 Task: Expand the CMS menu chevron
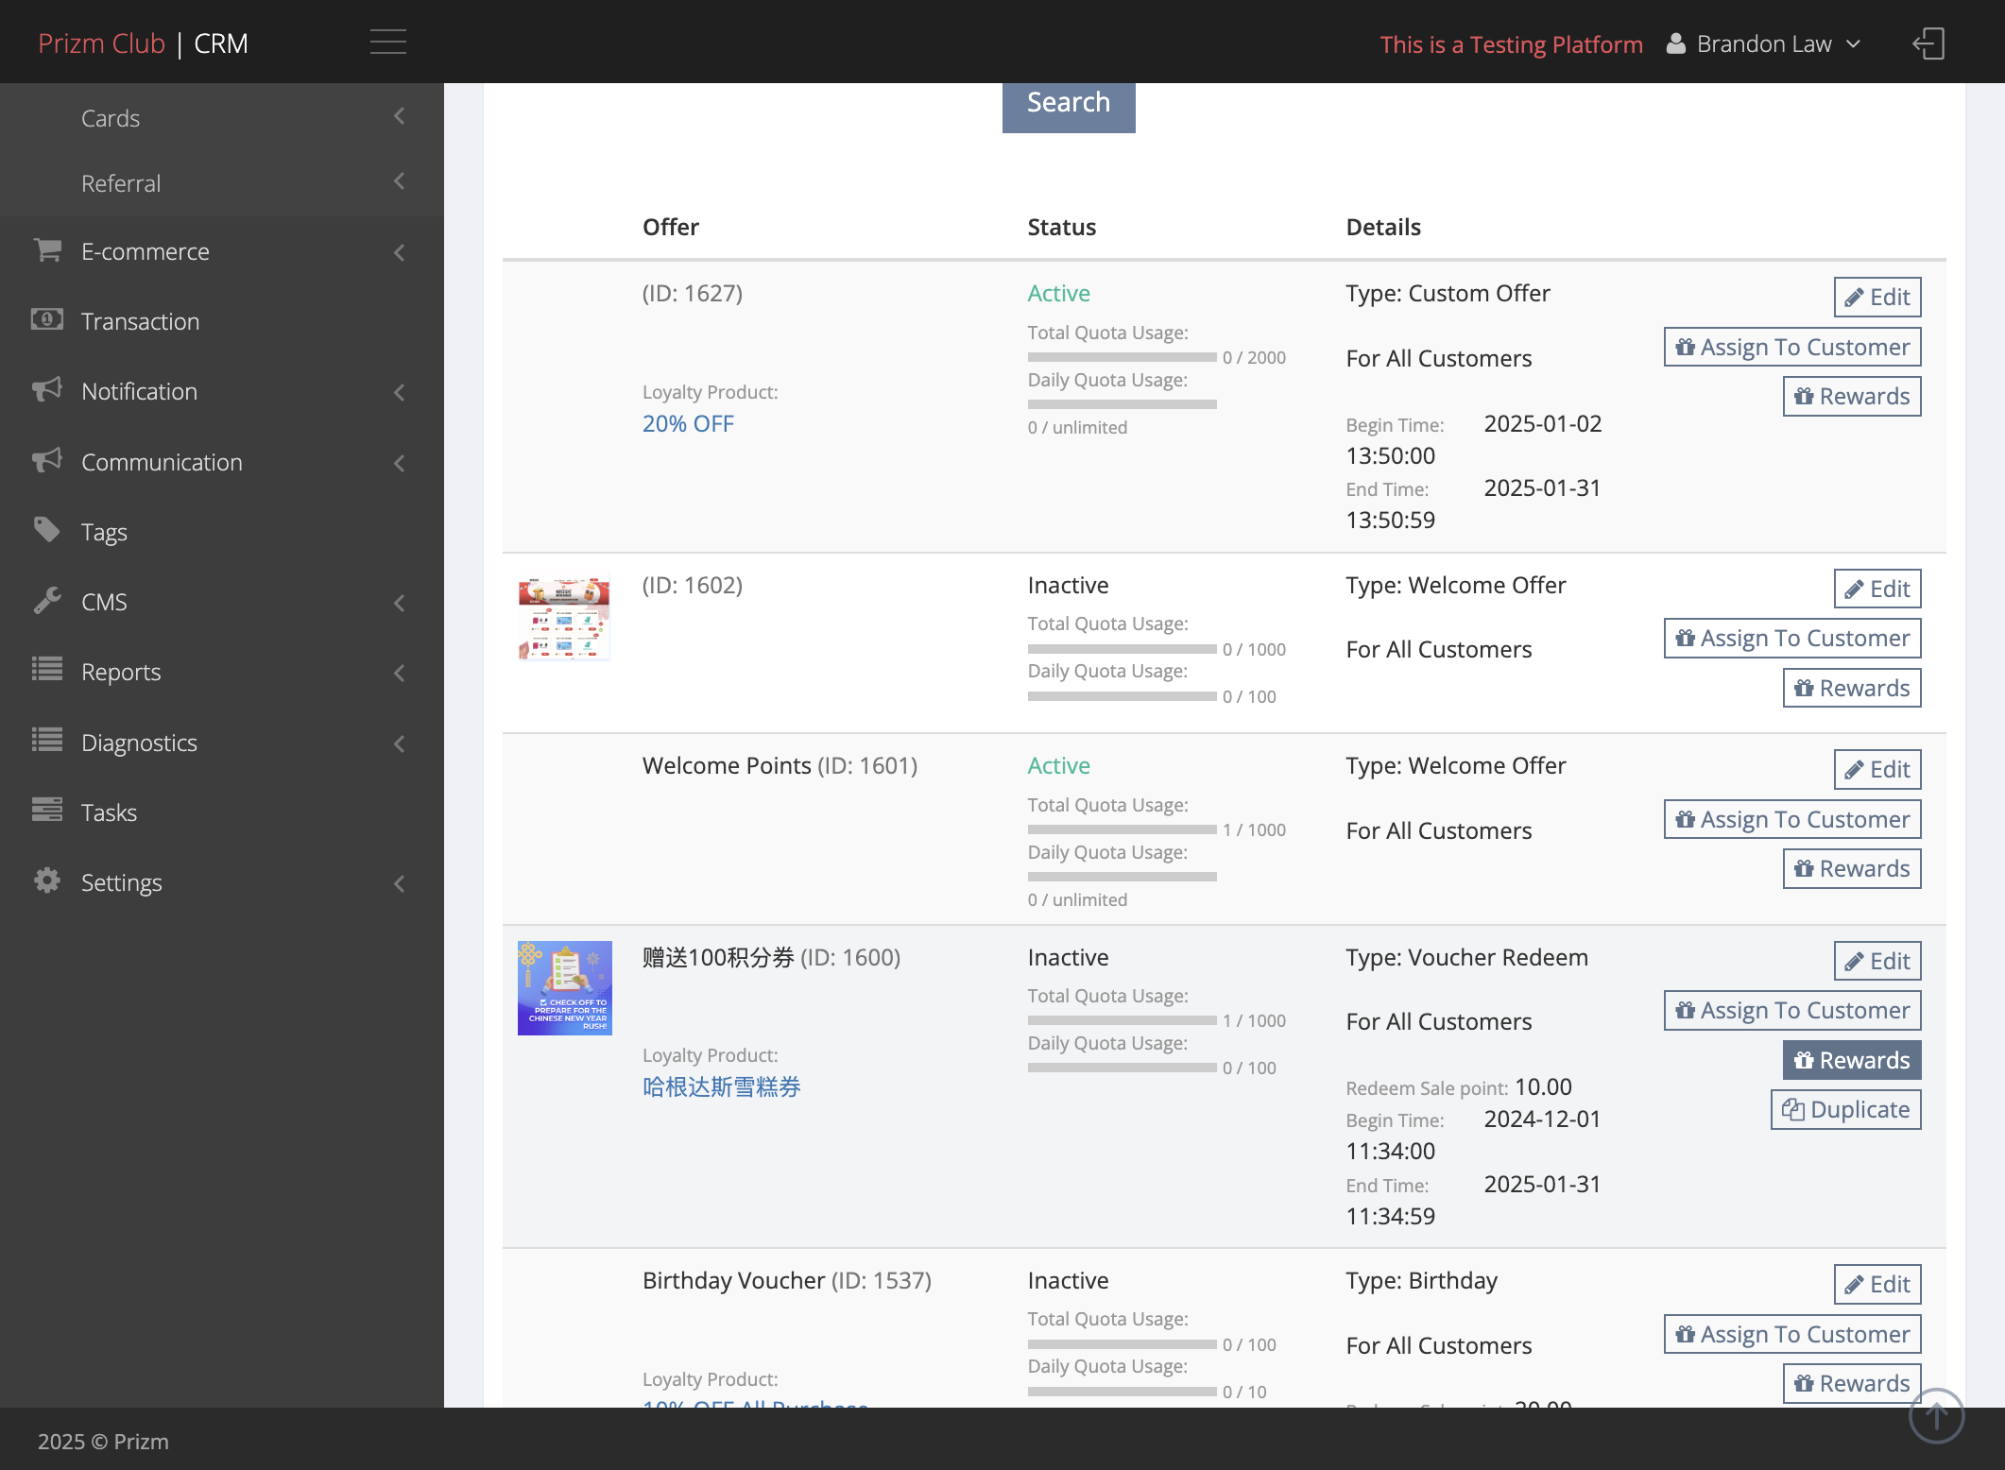400,603
